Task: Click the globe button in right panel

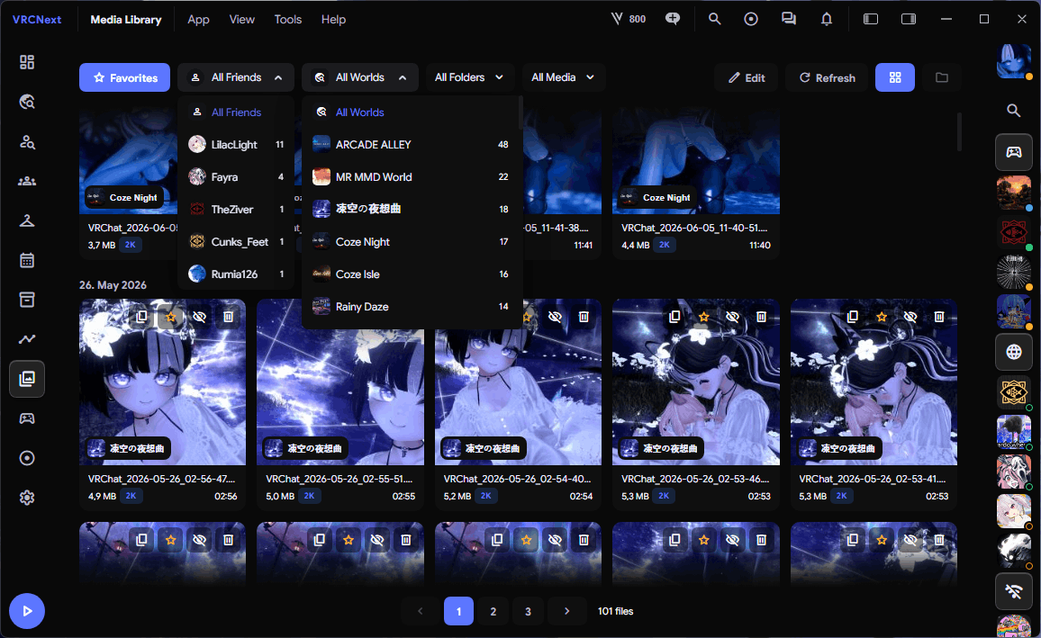Action: [1013, 352]
